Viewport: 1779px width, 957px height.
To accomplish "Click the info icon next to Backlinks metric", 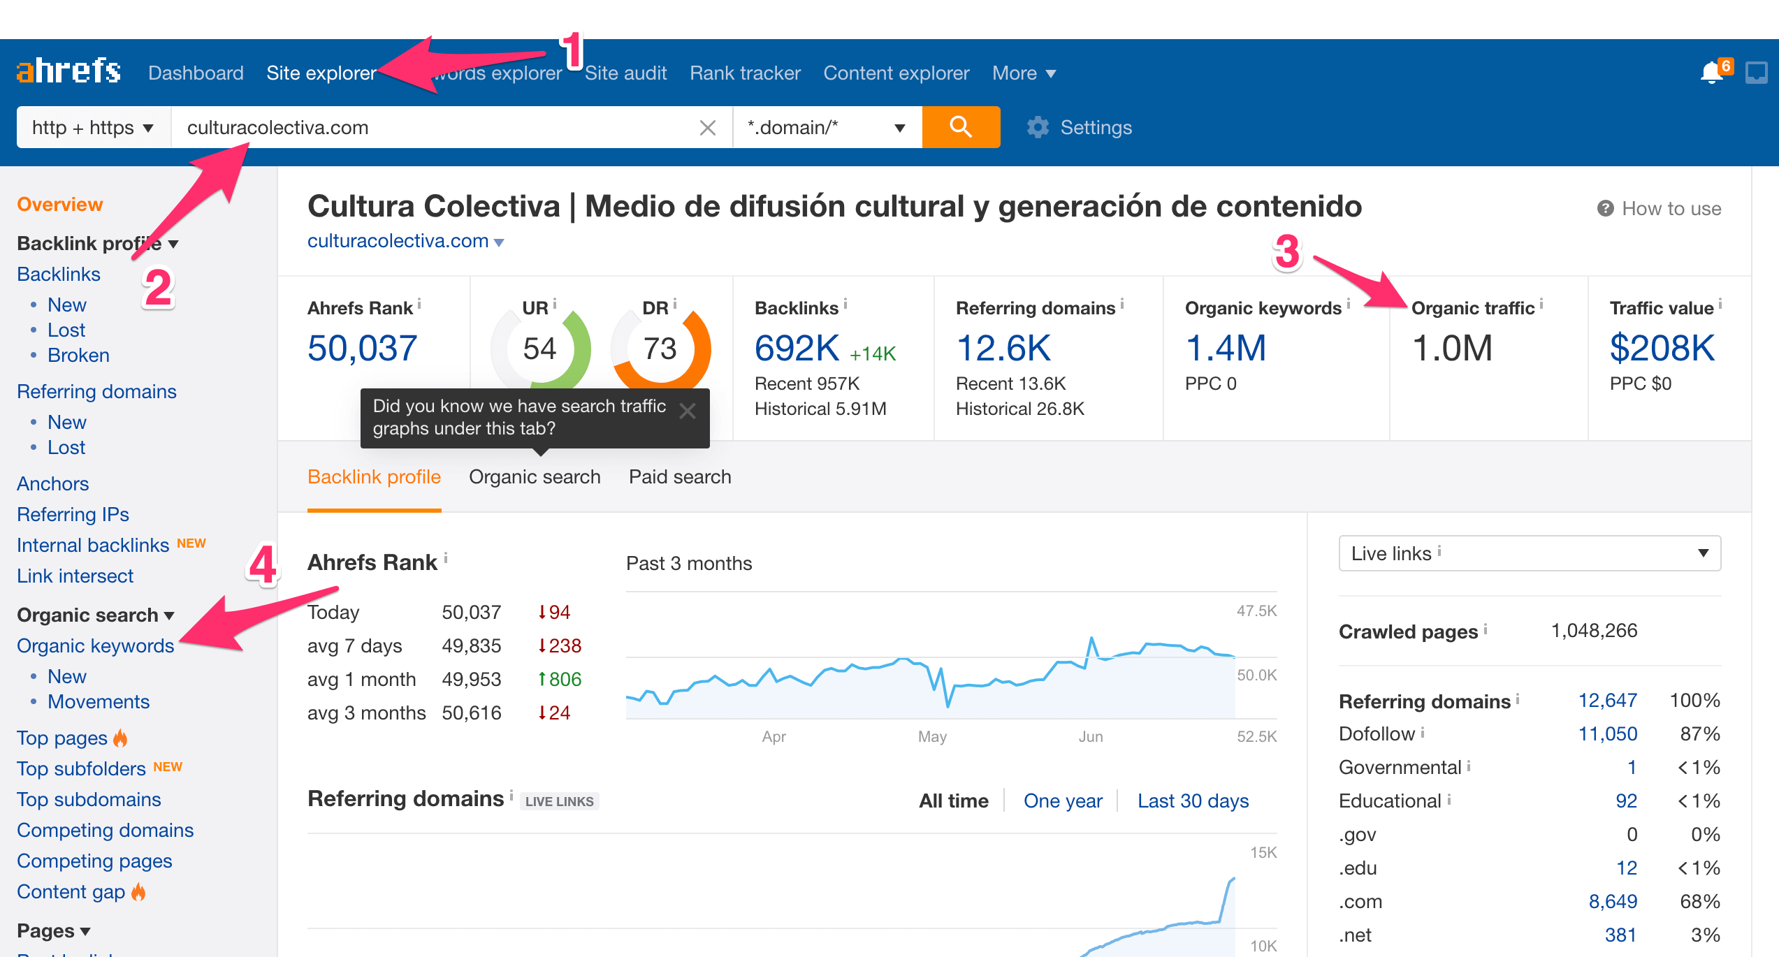I will 845,304.
